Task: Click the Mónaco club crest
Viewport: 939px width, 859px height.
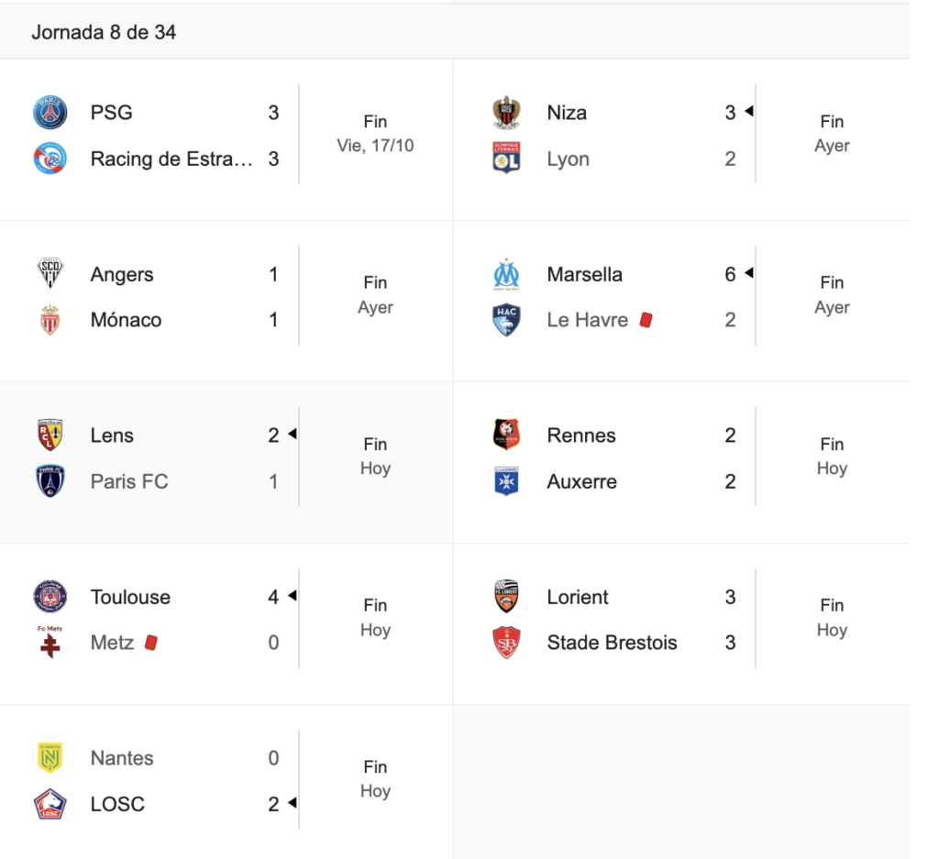Action: [50, 320]
